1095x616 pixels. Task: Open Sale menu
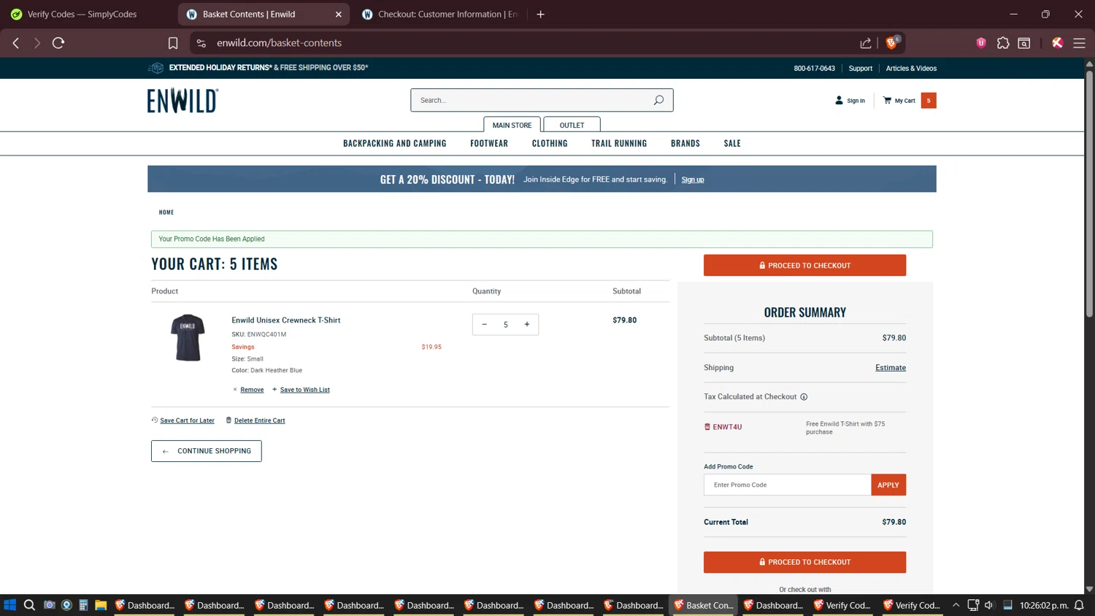pos(732,143)
